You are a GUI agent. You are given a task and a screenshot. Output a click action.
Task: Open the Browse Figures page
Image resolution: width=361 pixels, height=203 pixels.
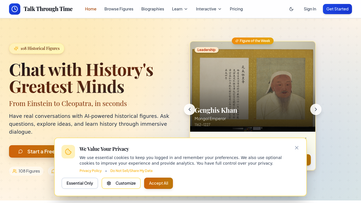119,9
